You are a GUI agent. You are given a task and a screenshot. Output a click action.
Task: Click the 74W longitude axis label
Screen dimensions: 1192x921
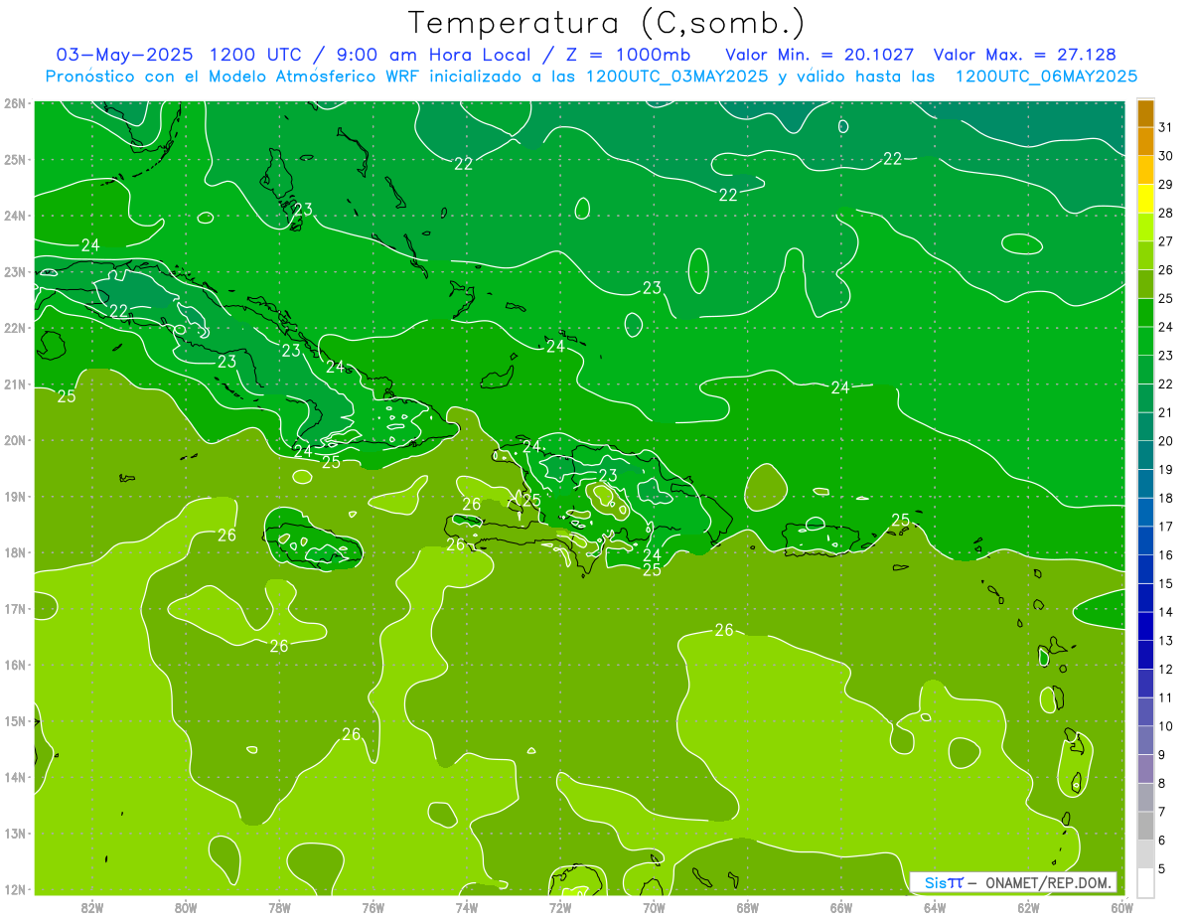(x=467, y=907)
